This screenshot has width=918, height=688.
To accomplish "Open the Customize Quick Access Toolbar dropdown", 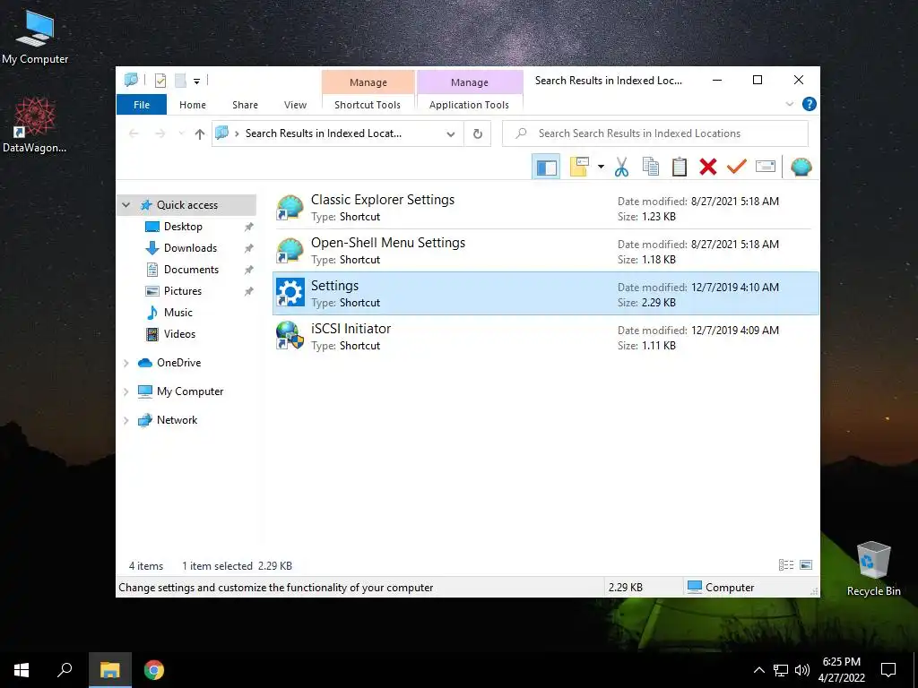I will pyautogui.click(x=196, y=82).
